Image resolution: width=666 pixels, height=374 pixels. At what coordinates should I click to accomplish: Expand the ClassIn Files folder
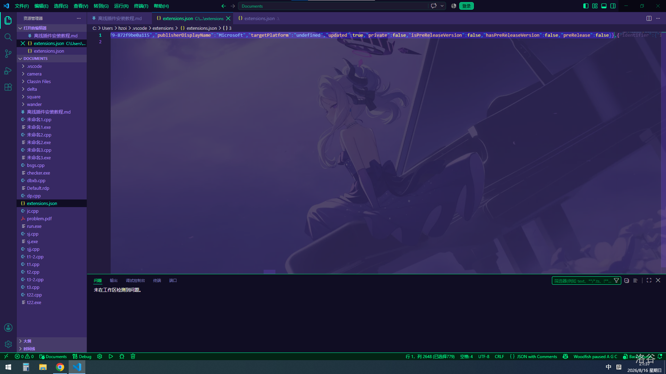pos(52,81)
